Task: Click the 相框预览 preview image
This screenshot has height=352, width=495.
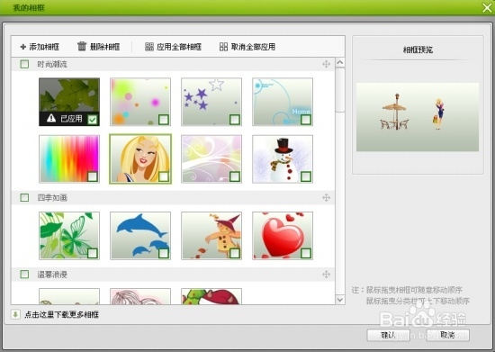Action: (x=418, y=117)
